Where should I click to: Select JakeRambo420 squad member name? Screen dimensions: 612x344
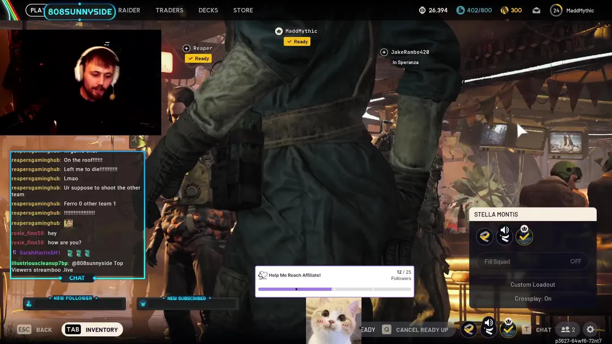click(x=410, y=52)
